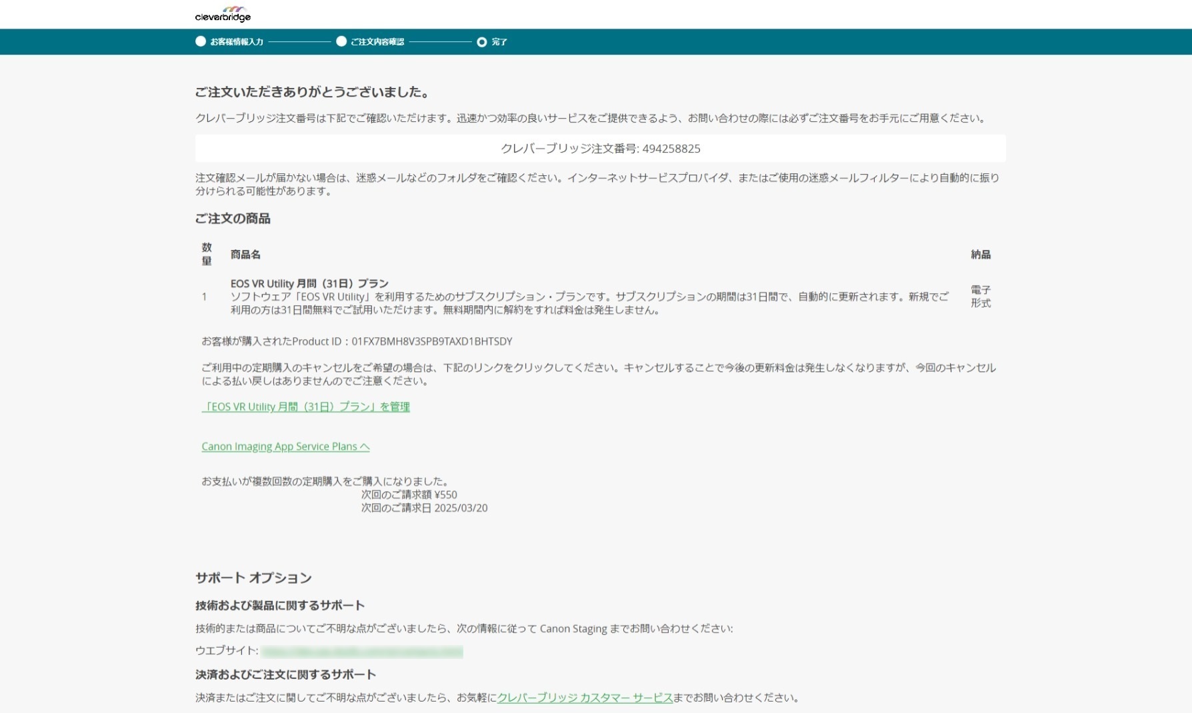Click 決済およびご注文に関するサポート heading

(285, 674)
